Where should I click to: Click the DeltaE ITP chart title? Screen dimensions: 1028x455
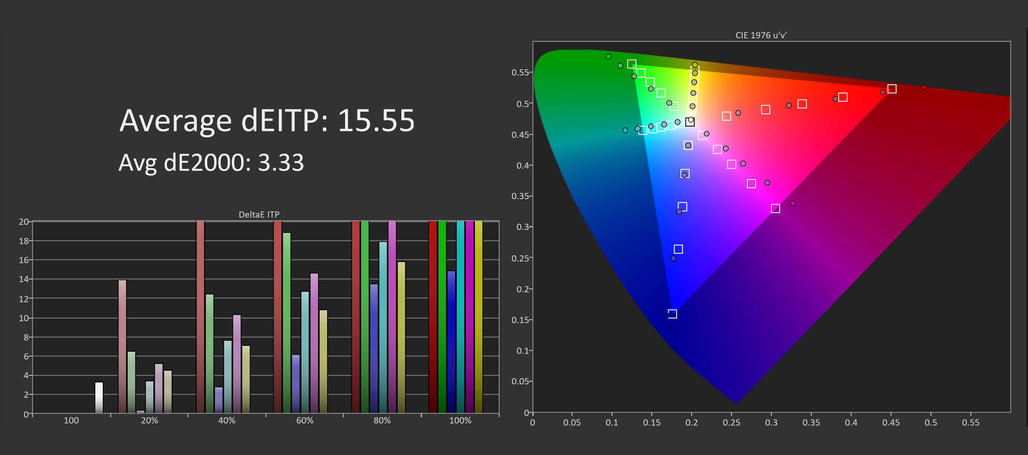pyautogui.click(x=259, y=214)
